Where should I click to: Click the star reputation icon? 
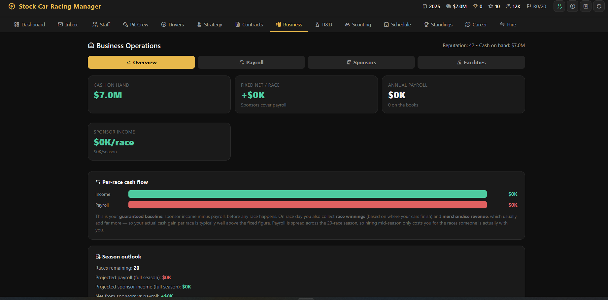click(x=491, y=6)
